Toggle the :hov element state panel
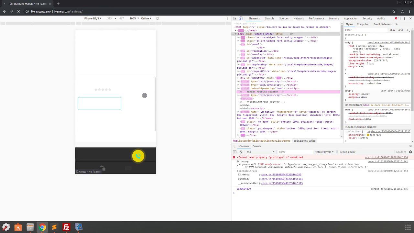This screenshot has width=414, height=233. point(393,30)
